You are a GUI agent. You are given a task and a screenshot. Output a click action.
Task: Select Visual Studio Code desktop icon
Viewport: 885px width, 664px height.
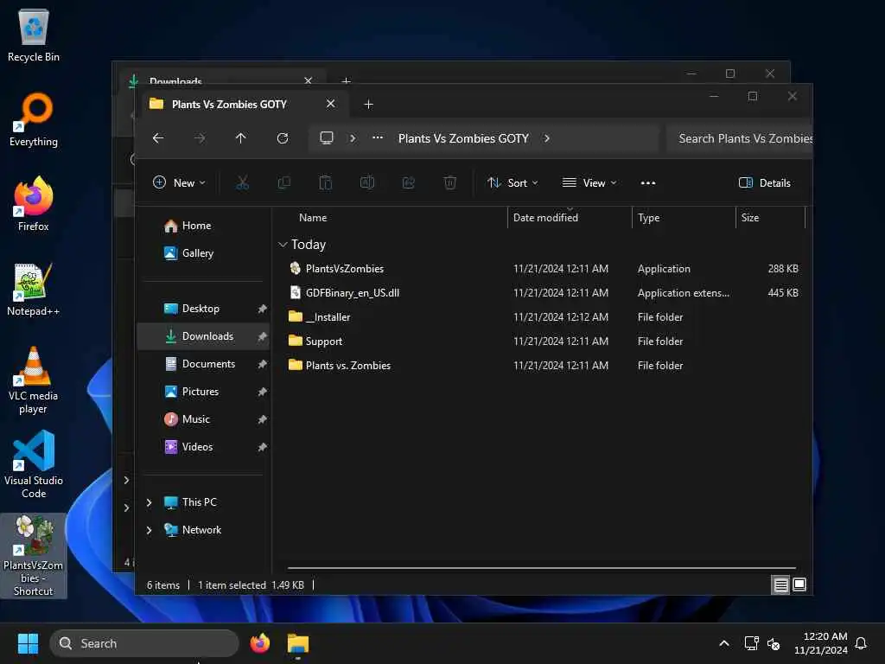pyautogui.click(x=34, y=465)
